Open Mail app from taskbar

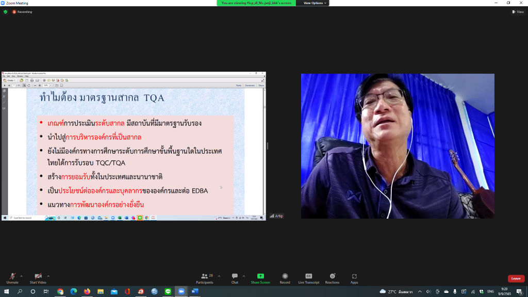(x=114, y=292)
